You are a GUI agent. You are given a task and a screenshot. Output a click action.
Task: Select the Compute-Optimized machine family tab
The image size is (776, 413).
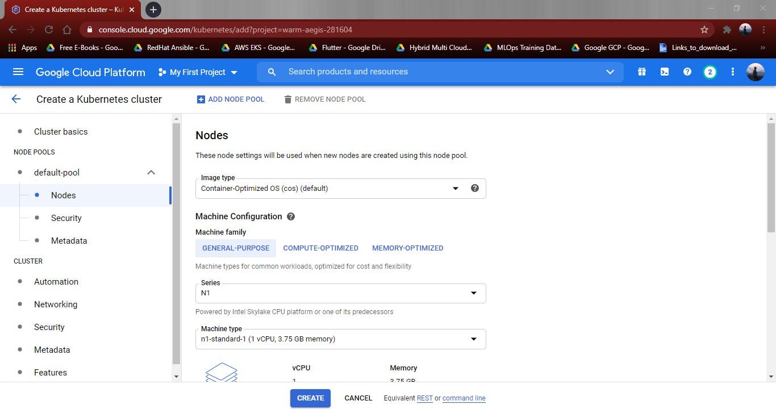tap(320, 248)
